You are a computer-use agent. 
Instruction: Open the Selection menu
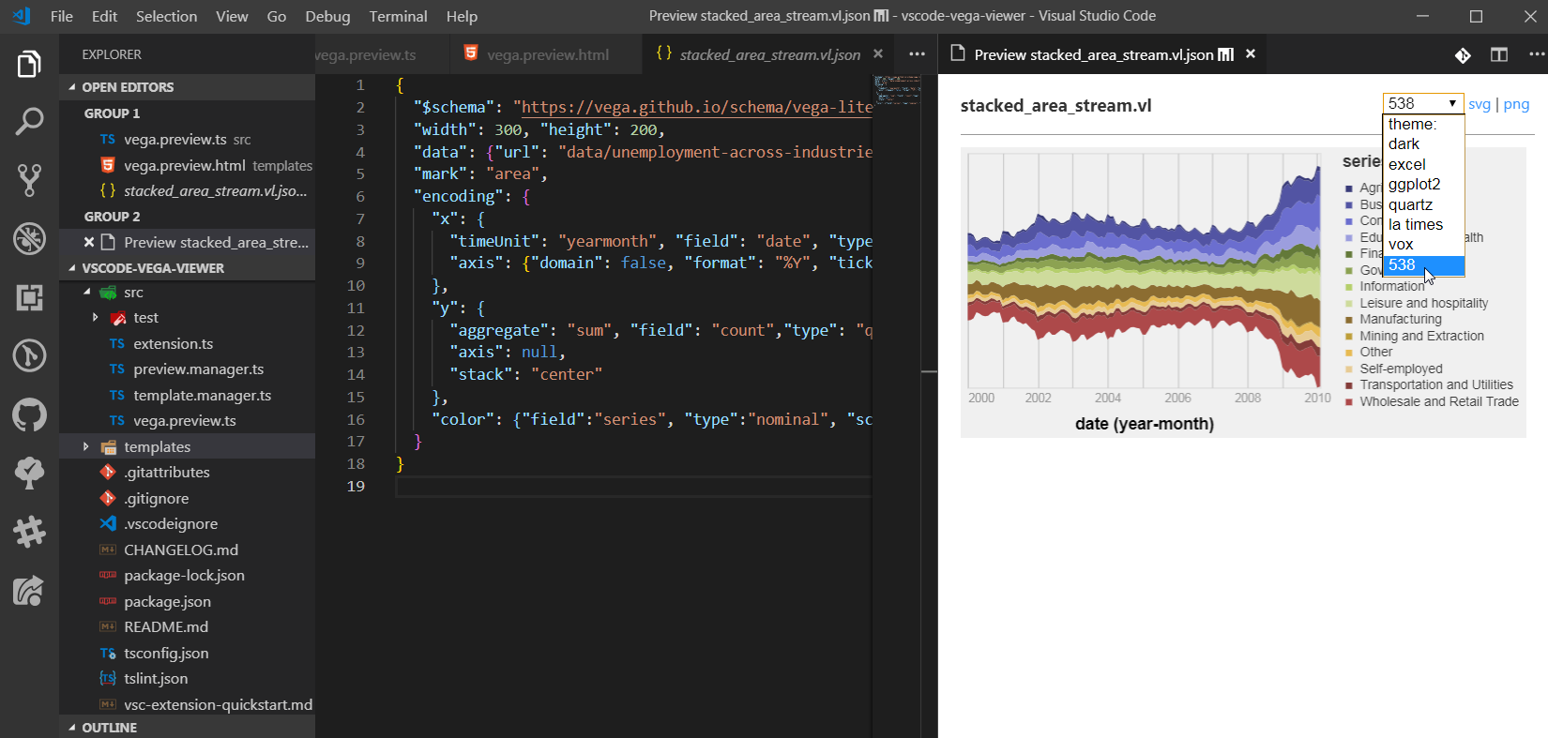[166, 16]
